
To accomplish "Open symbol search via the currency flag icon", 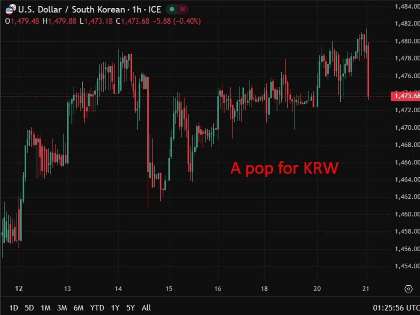I will [12, 9].
